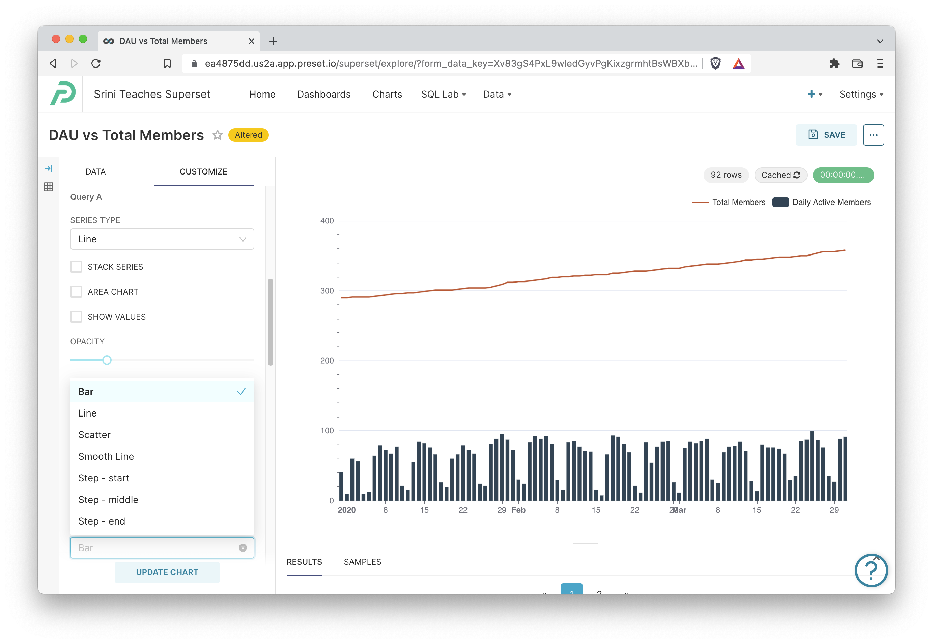The width and height of the screenshot is (933, 644).
Task: Switch to the DATA tab
Action: (95, 171)
